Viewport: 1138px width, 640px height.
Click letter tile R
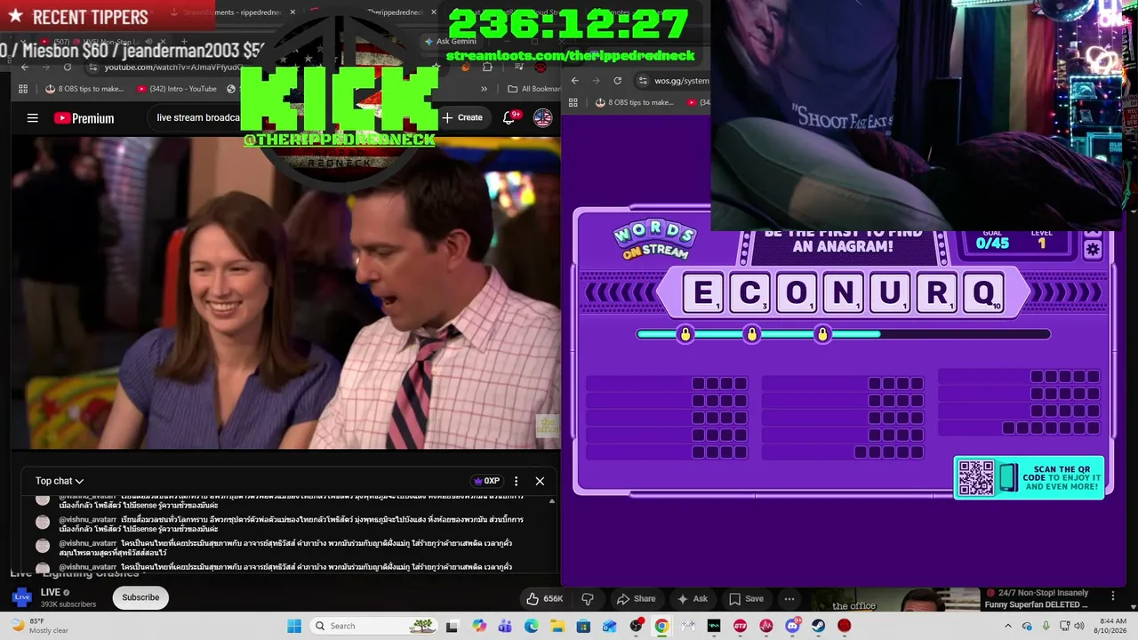(936, 293)
